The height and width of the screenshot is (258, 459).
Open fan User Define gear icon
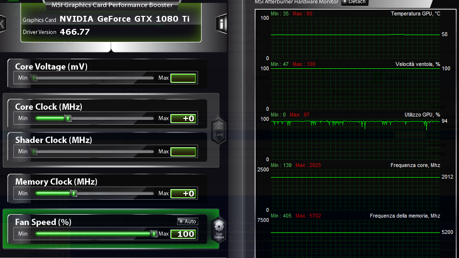tap(219, 229)
